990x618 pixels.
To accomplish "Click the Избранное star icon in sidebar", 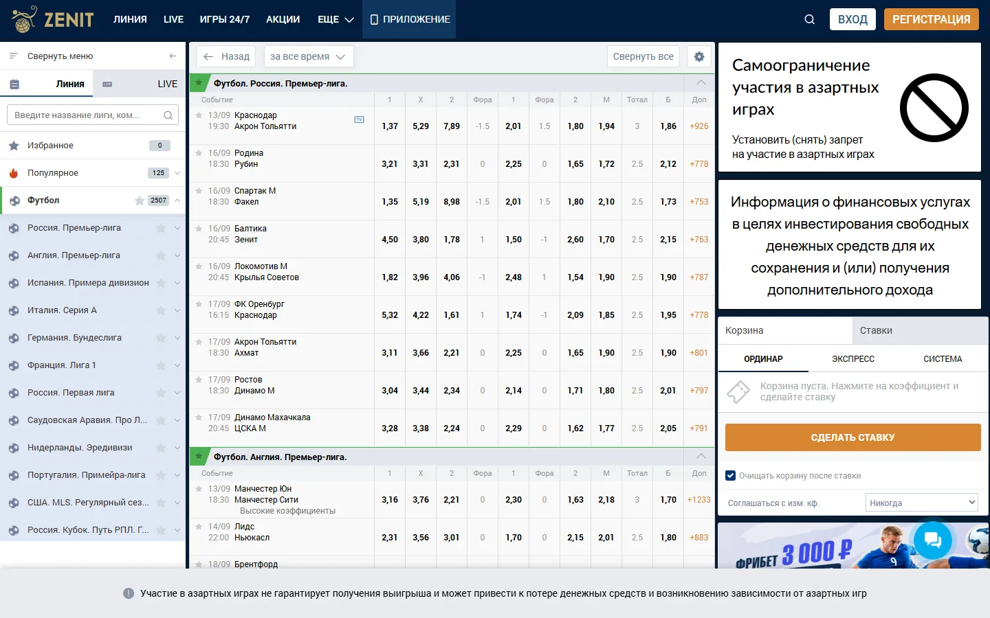I will click(x=14, y=146).
